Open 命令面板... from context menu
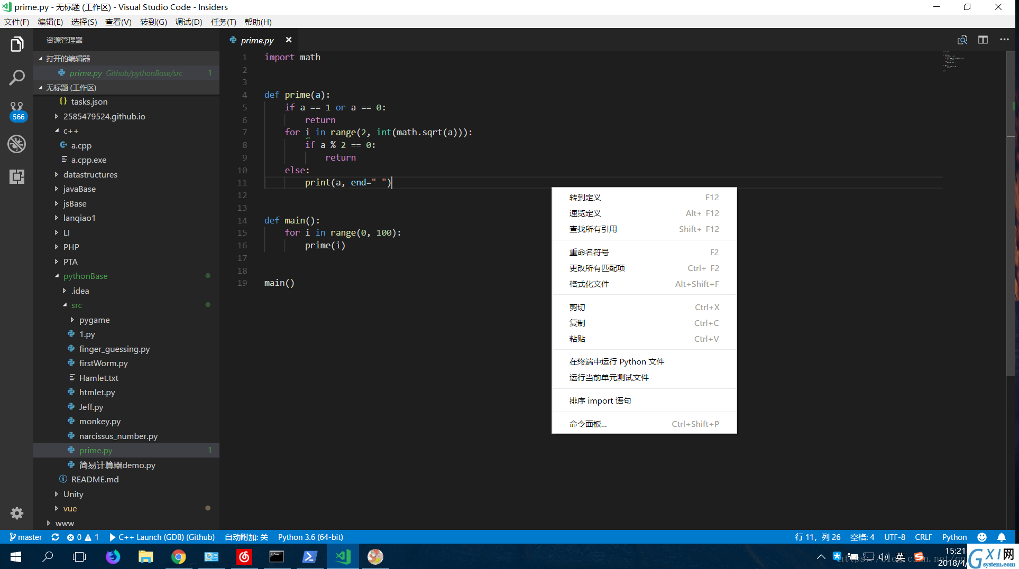The image size is (1019, 569). click(644, 424)
